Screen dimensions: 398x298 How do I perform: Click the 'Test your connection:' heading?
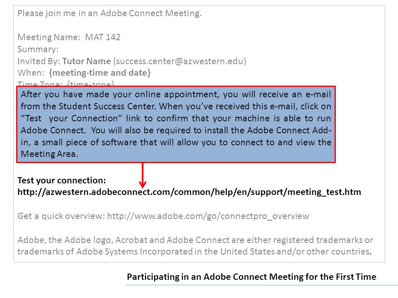pos(62,180)
